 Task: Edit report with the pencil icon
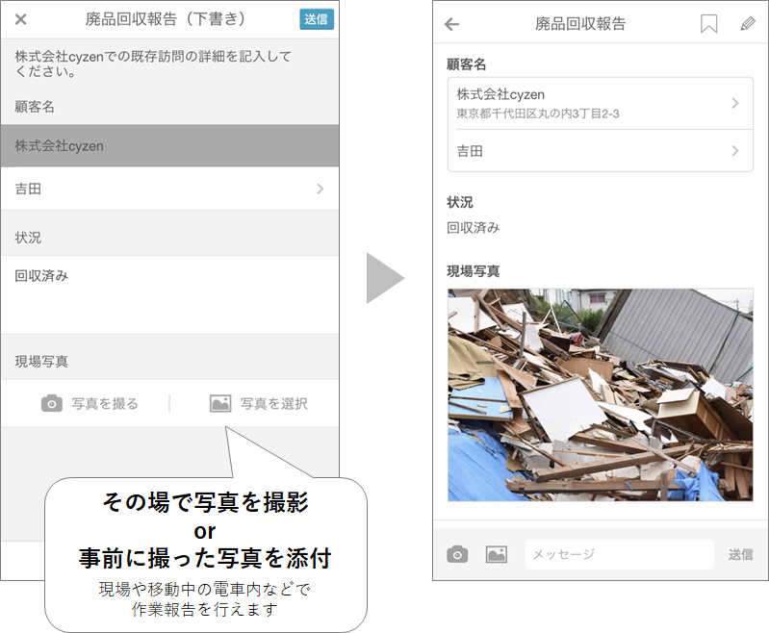pos(748,23)
